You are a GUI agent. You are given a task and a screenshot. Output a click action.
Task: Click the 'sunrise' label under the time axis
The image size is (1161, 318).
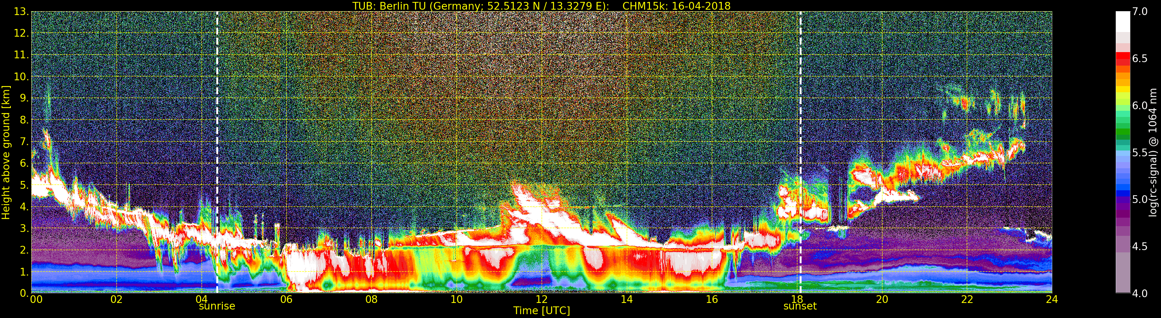click(x=217, y=306)
